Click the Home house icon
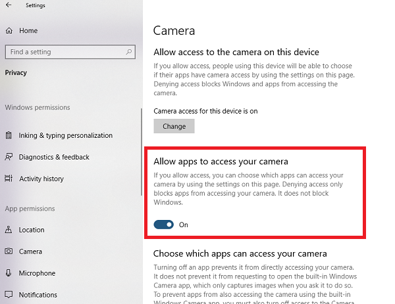 (9, 31)
